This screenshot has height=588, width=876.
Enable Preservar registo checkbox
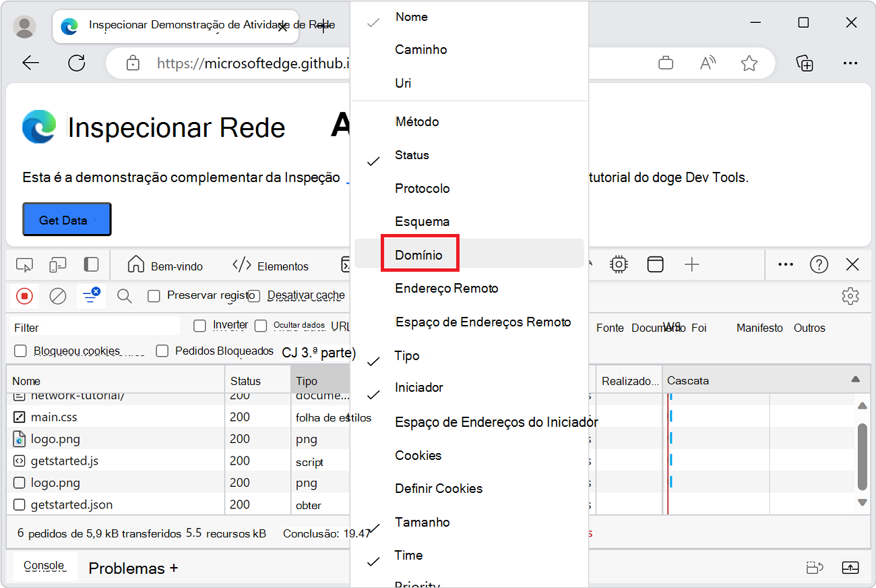point(154,296)
